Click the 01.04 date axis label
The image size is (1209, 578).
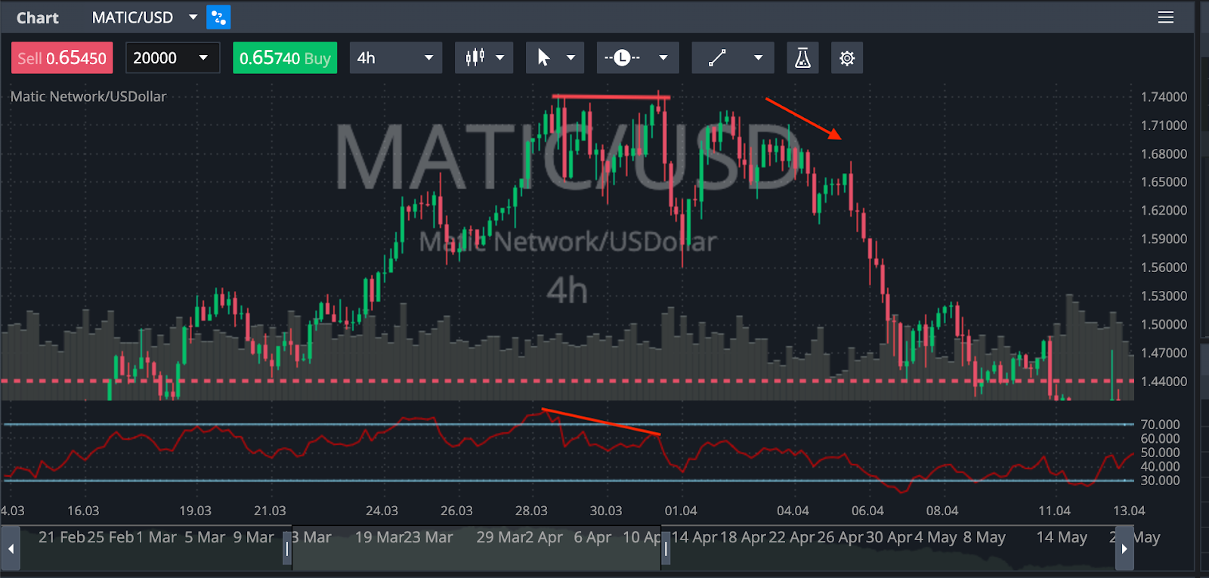(x=681, y=511)
